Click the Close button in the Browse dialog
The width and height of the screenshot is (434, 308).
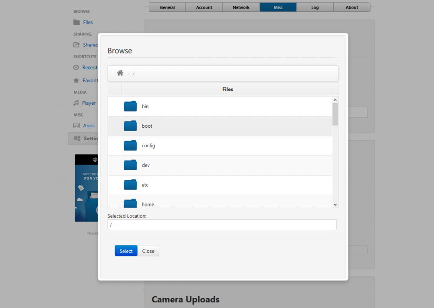tap(148, 251)
